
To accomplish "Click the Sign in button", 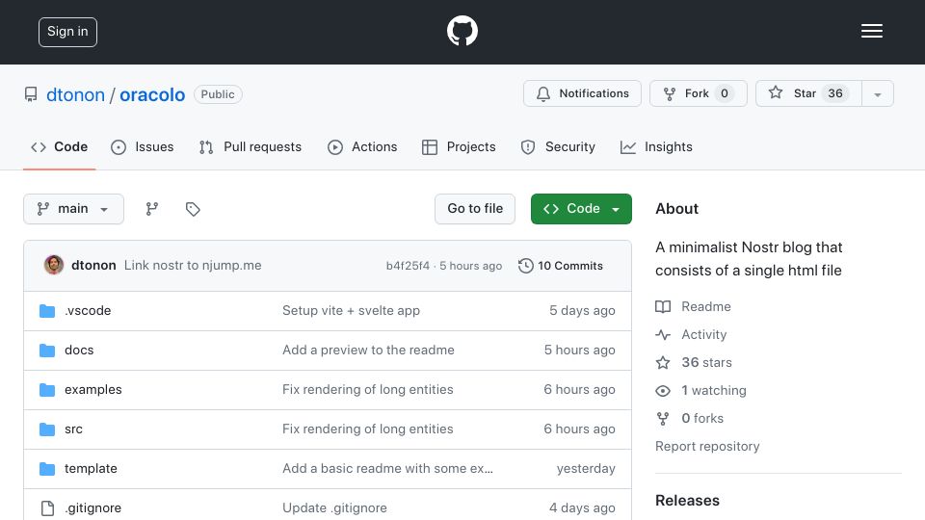I will [x=67, y=32].
